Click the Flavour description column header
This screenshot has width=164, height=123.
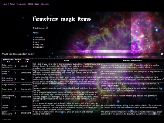pos(132,61)
